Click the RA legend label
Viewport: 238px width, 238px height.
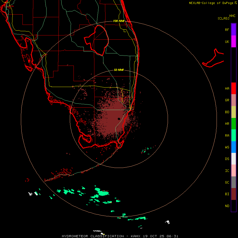coord(227,135)
